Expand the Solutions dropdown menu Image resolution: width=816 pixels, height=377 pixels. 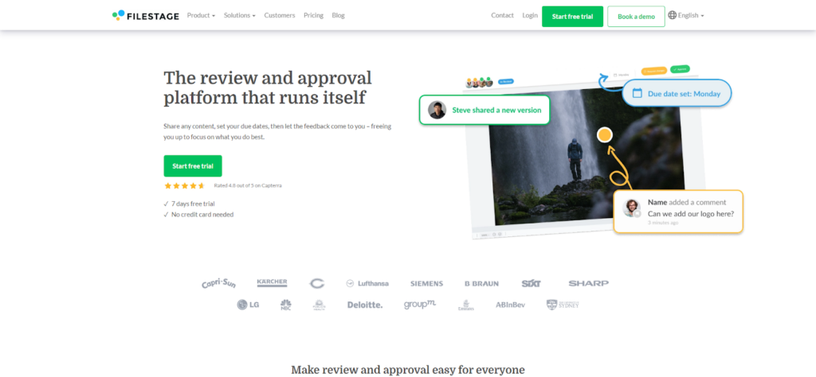(x=239, y=15)
